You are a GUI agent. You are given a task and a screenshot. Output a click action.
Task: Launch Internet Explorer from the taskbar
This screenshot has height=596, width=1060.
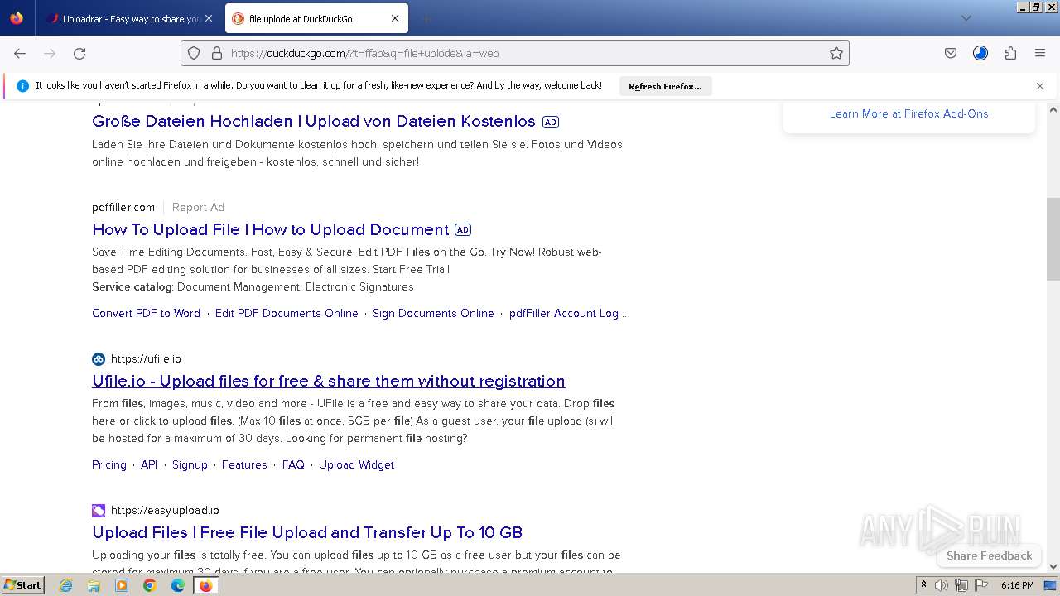tap(65, 585)
